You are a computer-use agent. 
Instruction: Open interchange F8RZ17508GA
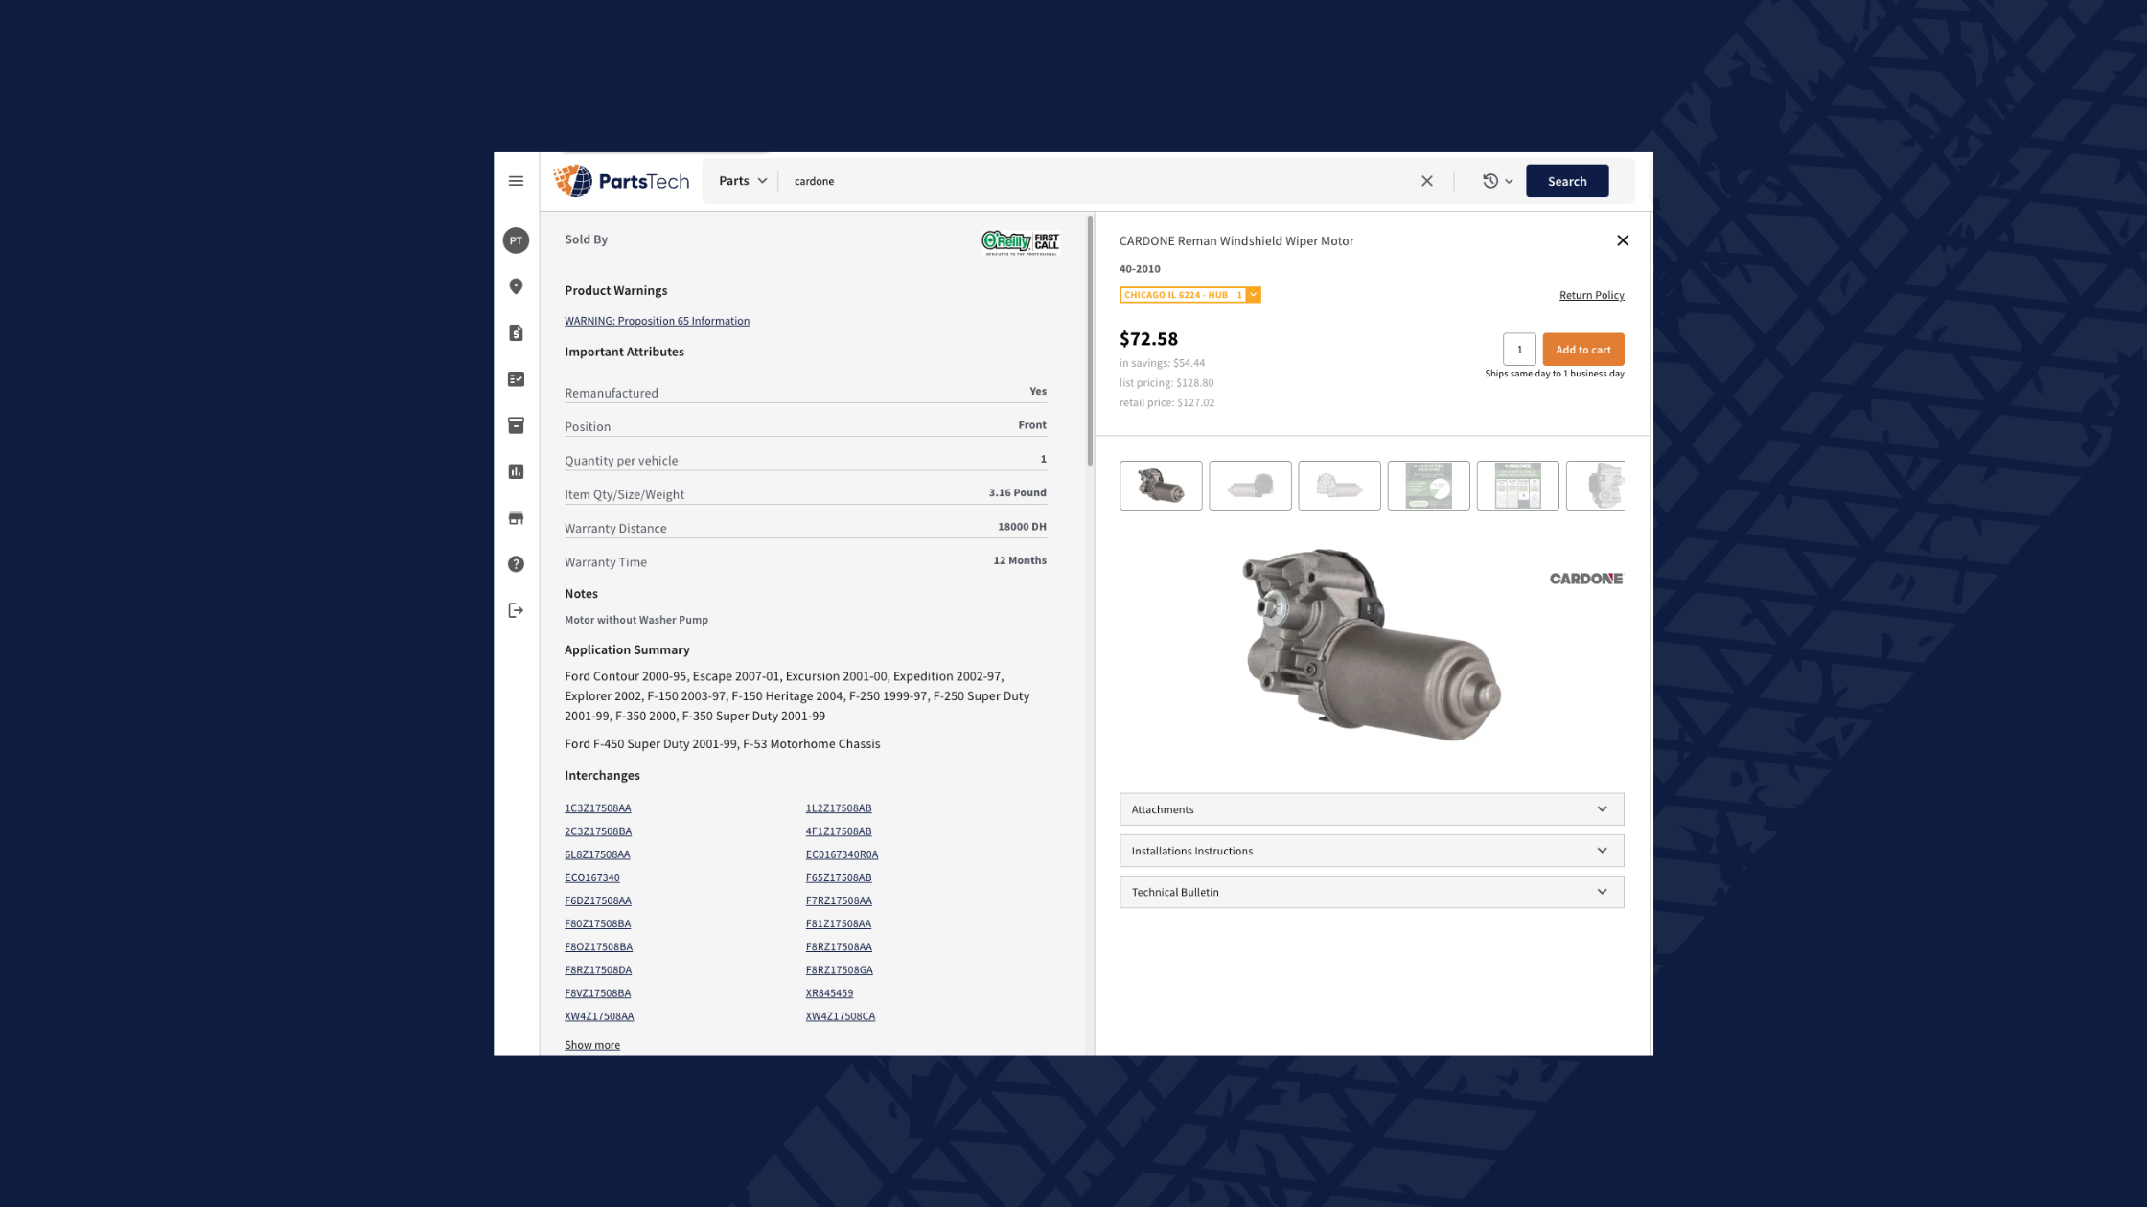coord(839,969)
